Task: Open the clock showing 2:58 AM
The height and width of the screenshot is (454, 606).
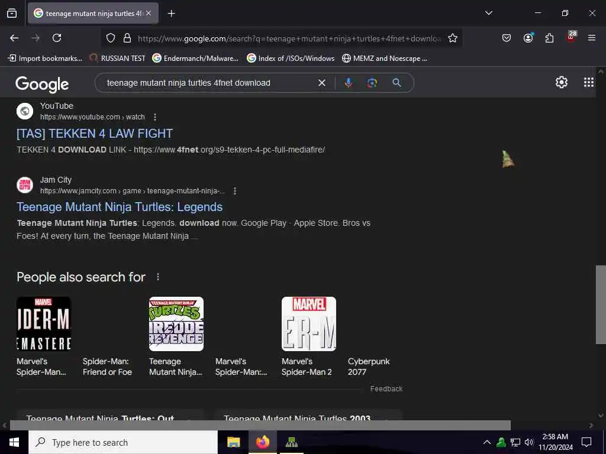Action: [x=555, y=442]
